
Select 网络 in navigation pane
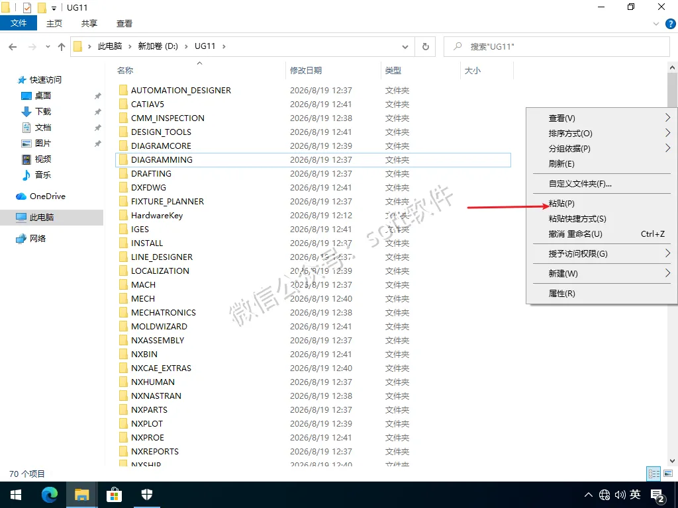(38, 238)
